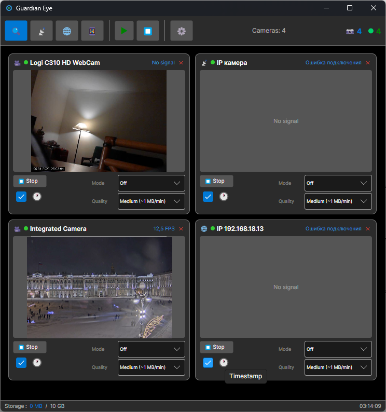This screenshot has height=412, width=386.
Task: Click the green status dot of Logi C310
Action: pyautogui.click(x=26, y=62)
